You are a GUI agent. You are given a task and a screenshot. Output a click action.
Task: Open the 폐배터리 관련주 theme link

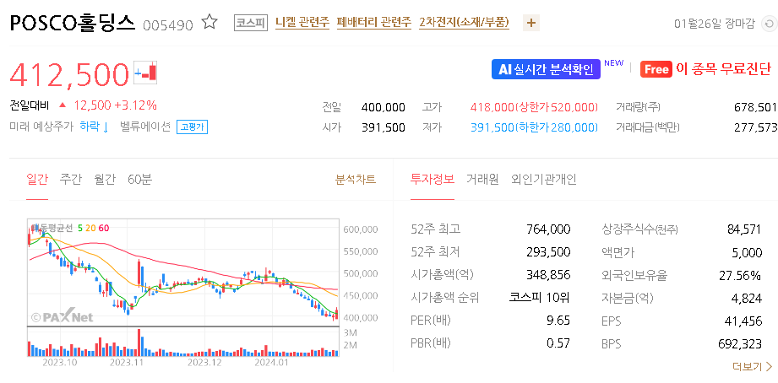point(374,22)
